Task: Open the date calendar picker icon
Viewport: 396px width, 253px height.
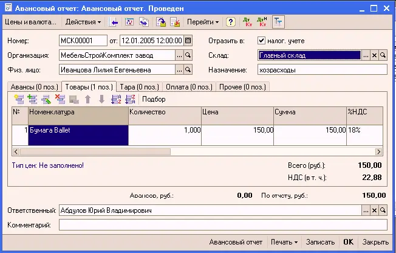Action: coord(188,41)
